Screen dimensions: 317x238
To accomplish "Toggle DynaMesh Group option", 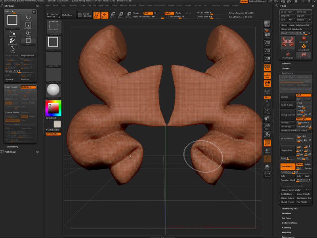I will click(300, 164).
